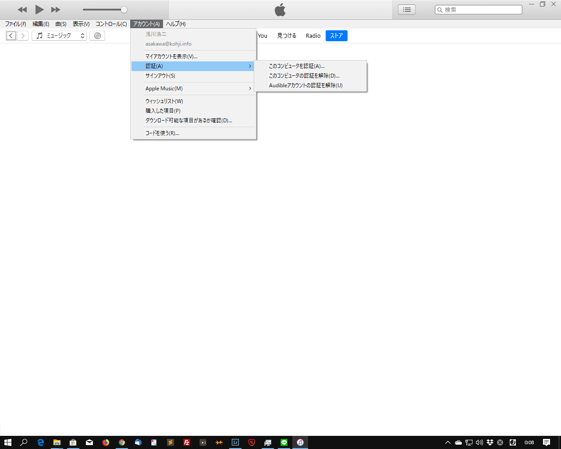Go forward with the right arrow button
The image size is (561, 449).
click(23, 36)
